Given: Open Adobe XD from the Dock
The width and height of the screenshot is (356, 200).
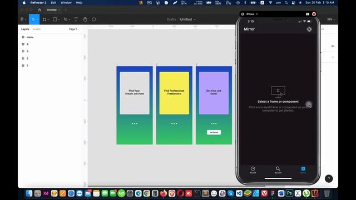Looking at the screenshot, I should 46,193.
